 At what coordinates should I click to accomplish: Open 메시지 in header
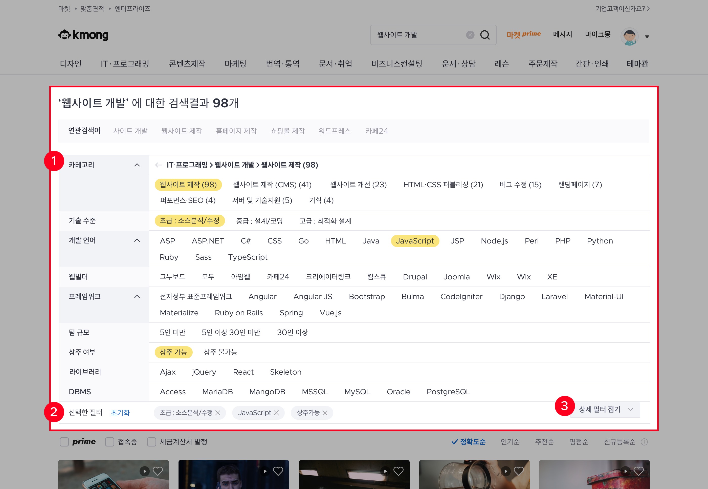563,34
